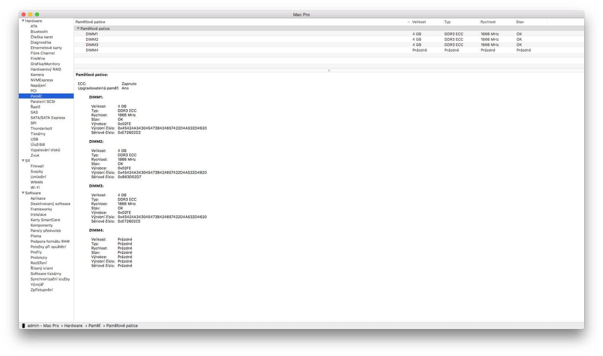Click the split pane divider handle
This screenshot has width=603, height=356.
tap(329, 71)
